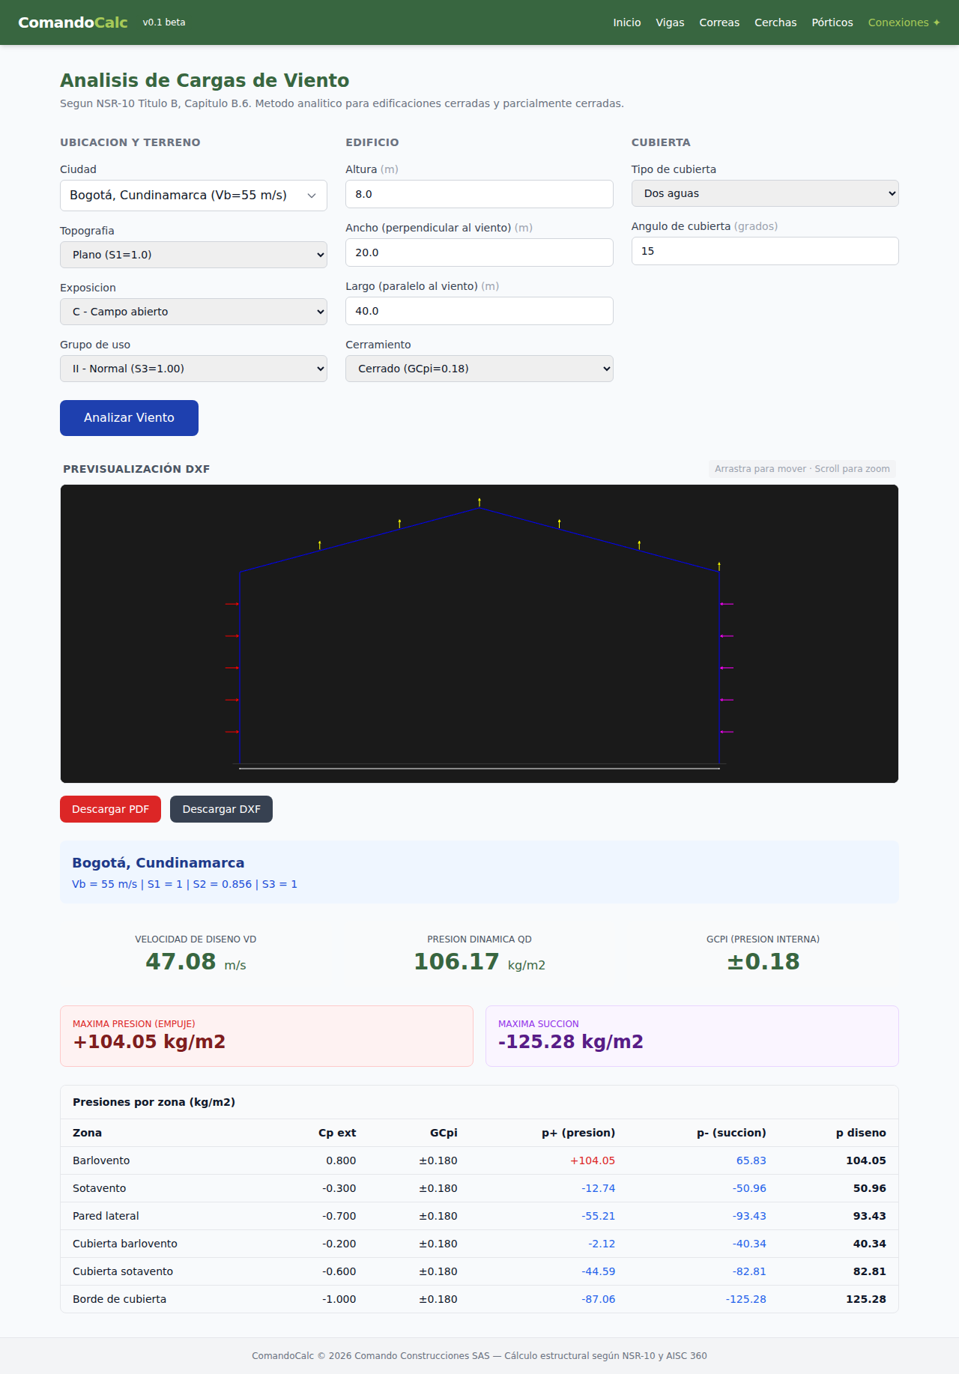Focus the Ancho perpendicular al viento field
This screenshot has height=1374, width=959.
point(479,252)
